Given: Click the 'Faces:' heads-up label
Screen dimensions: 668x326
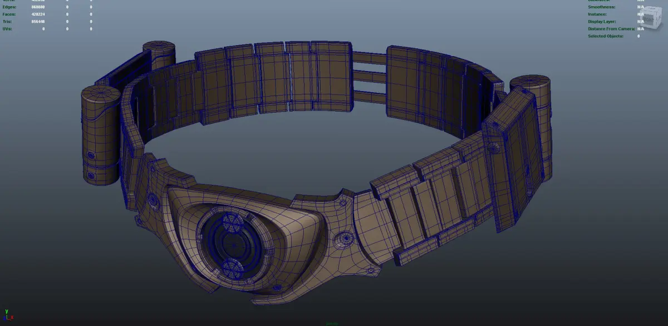Looking at the screenshot, I should pos(9,14).
